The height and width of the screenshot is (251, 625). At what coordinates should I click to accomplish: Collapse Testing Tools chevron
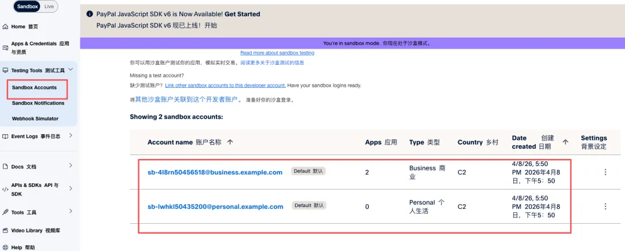point(71,70)
